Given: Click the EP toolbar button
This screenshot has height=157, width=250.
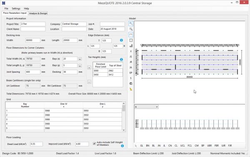Looking at the screenshot, I should (131, 73).
